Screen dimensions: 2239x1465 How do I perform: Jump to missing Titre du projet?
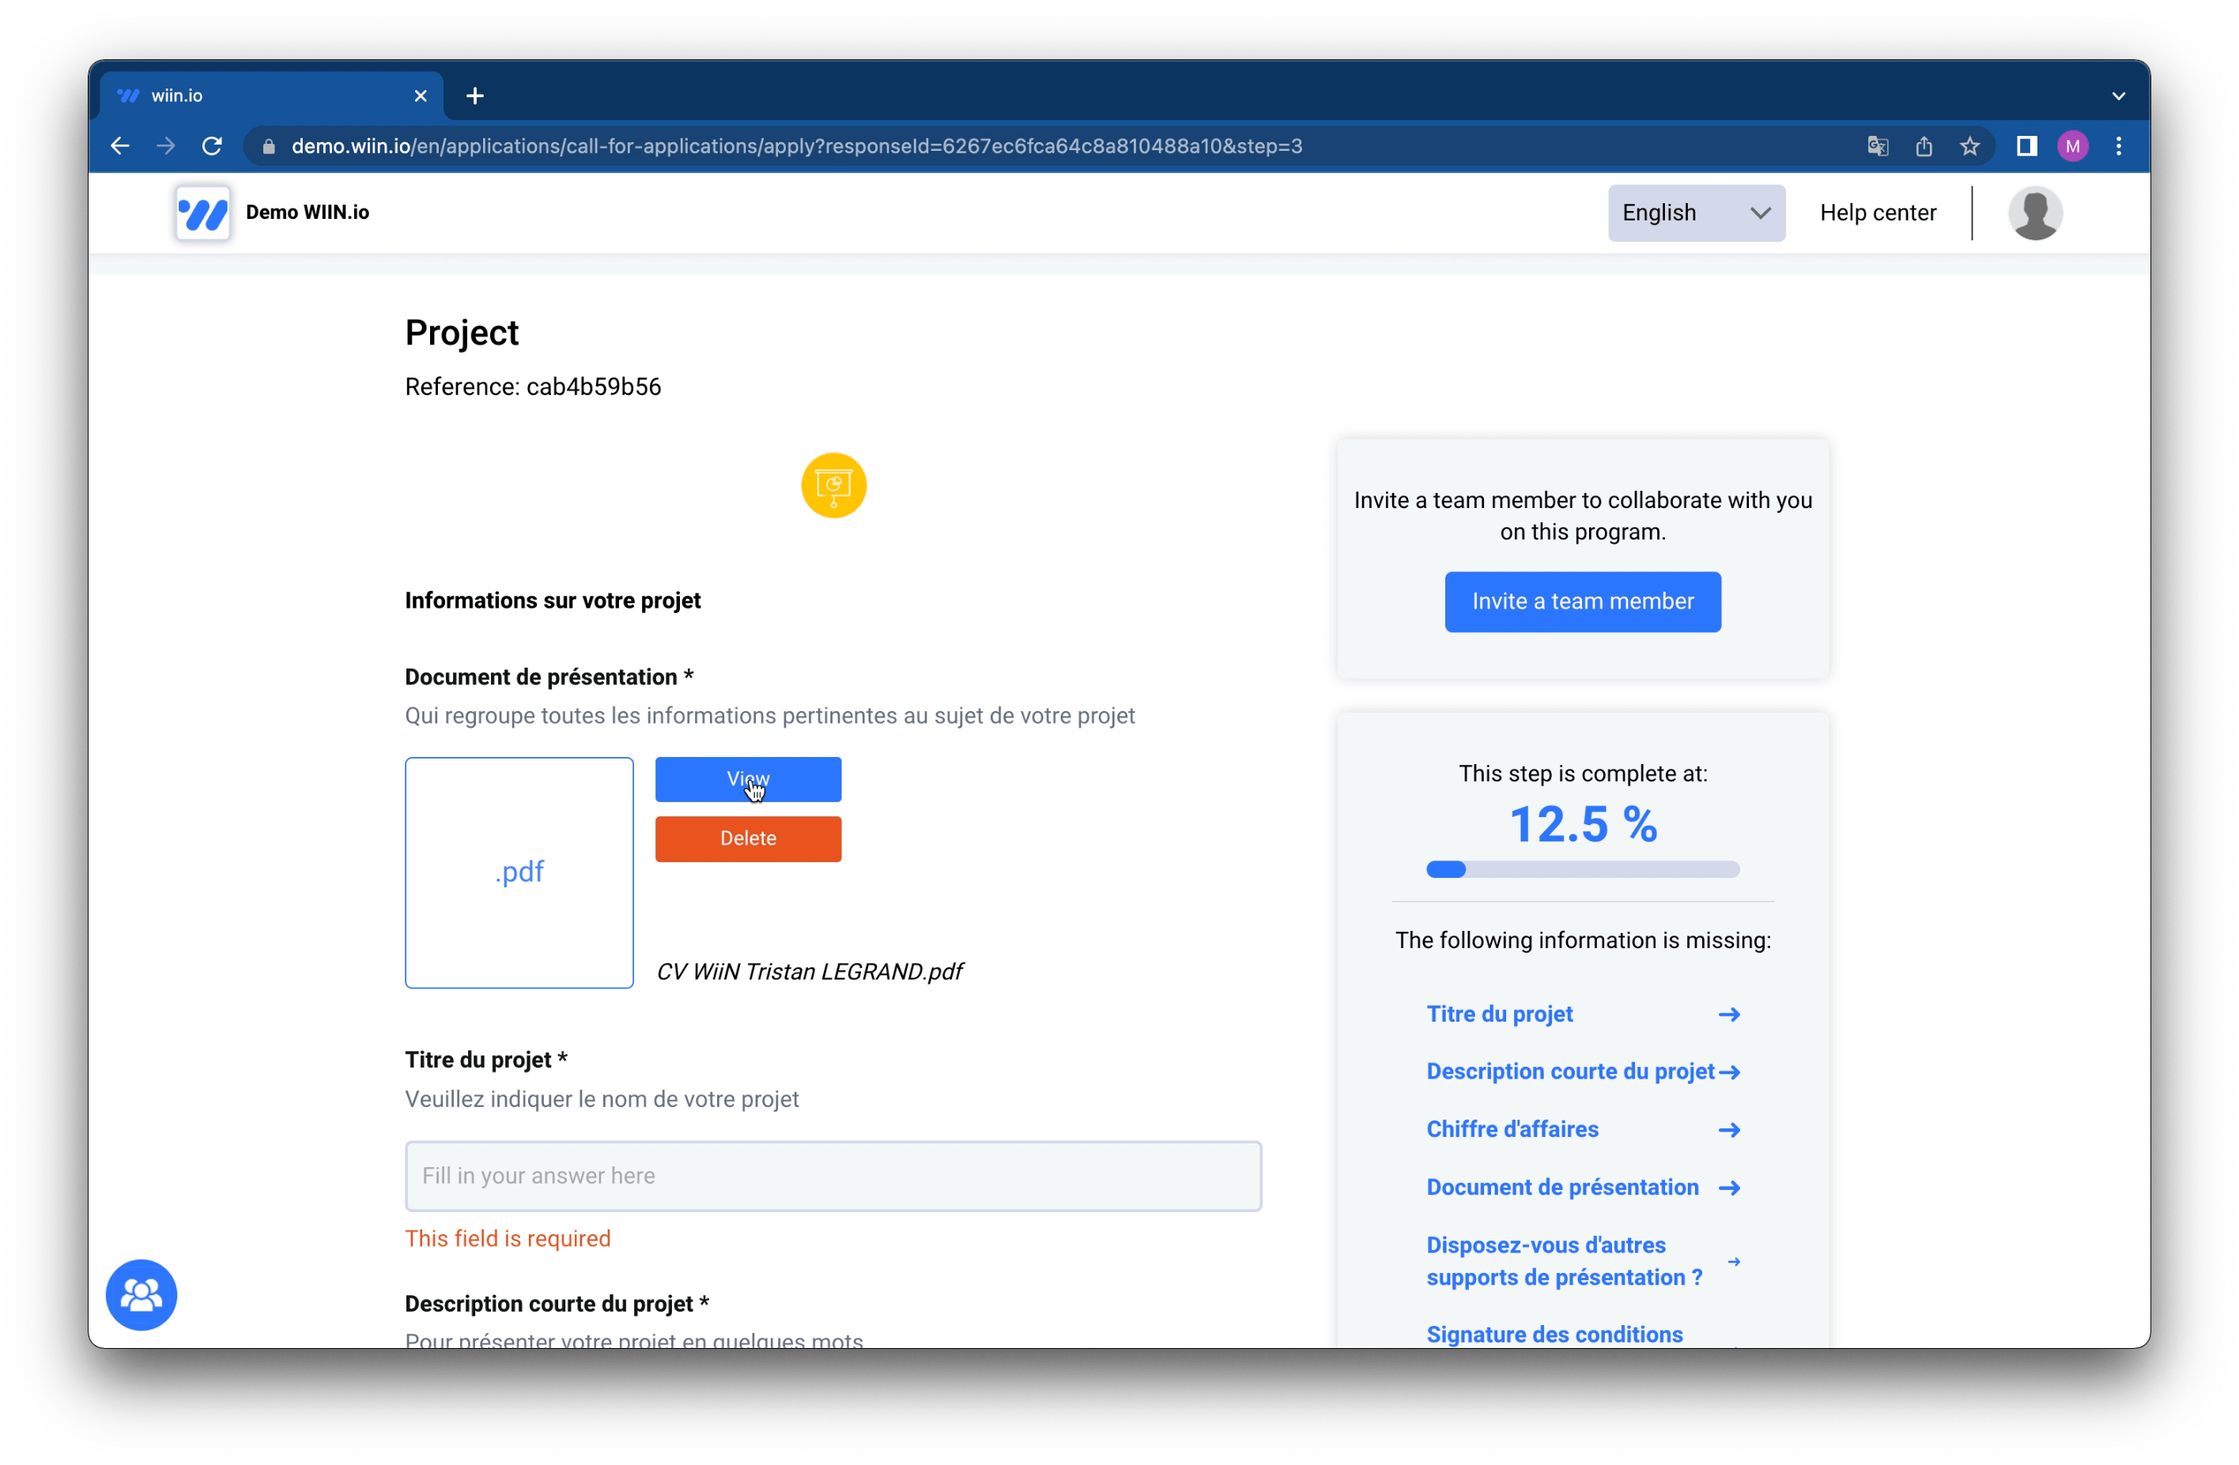[x=1499, y=1014]
